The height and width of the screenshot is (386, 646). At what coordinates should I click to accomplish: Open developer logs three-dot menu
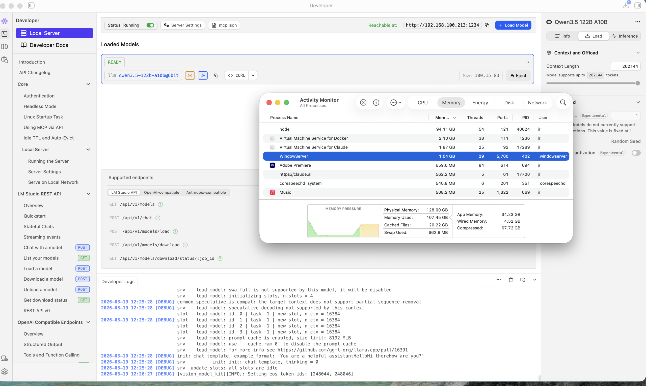point(499,280)
